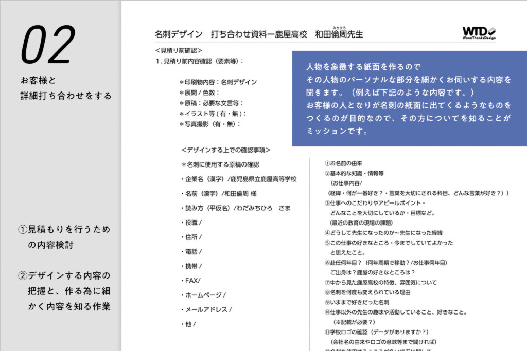Click the 展開/色数 field line
Viewport: 527px width, 351px height.
pos(199,93)
